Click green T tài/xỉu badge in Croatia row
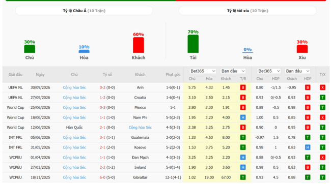The image size is (331, 184). click(322, 98)
